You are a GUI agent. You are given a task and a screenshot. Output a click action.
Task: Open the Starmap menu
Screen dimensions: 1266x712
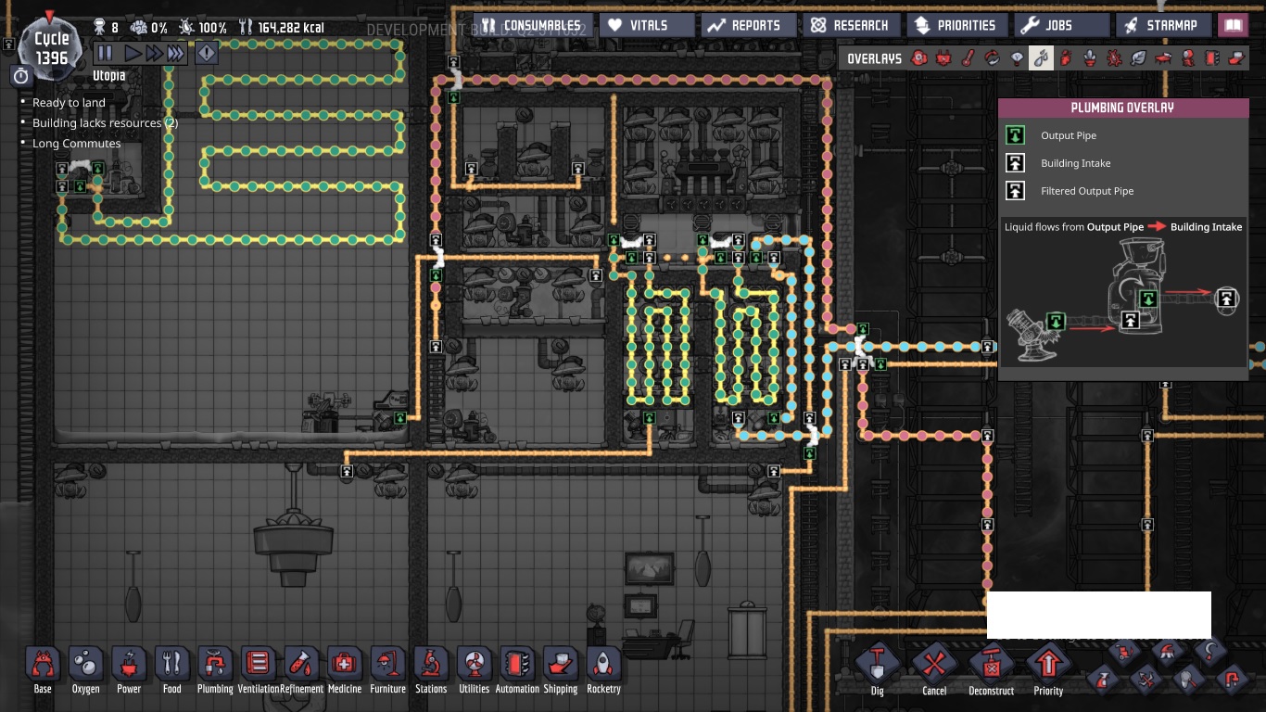click(1164, 25)
